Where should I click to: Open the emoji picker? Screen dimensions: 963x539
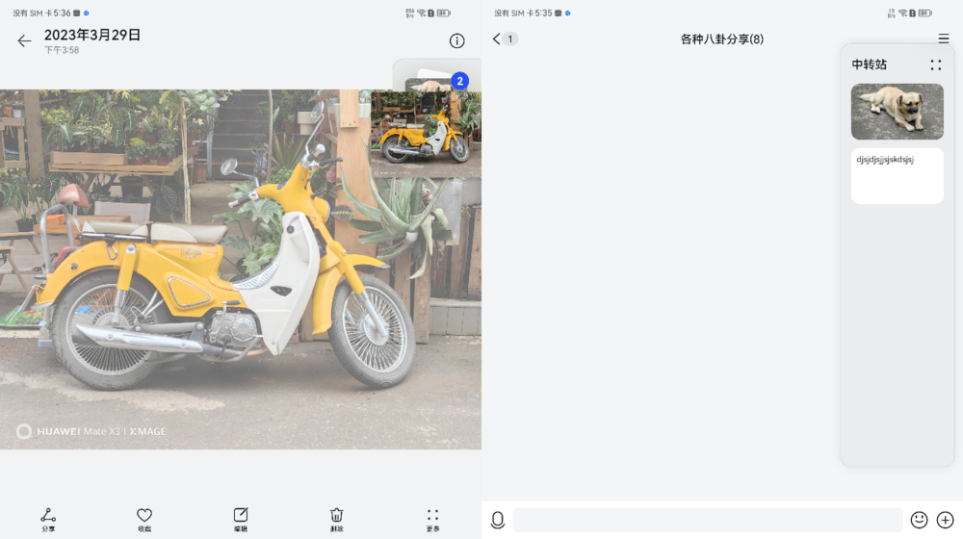(919, 520)
